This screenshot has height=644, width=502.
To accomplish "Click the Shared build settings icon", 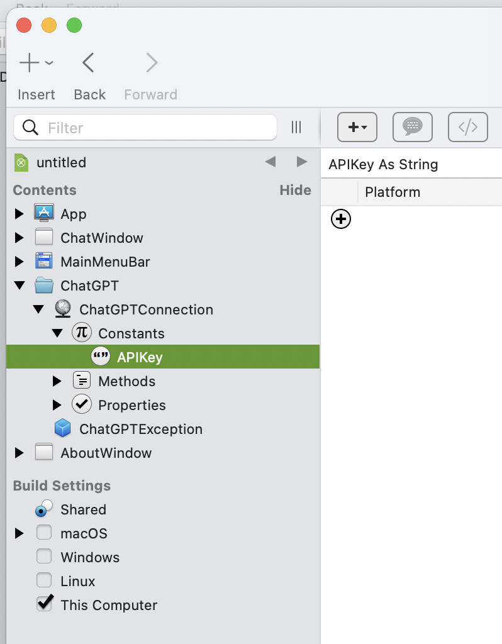I will coord(43,508).
